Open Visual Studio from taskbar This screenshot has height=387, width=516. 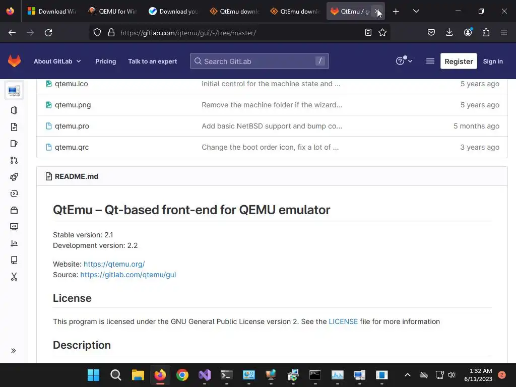tap(205, 375)
